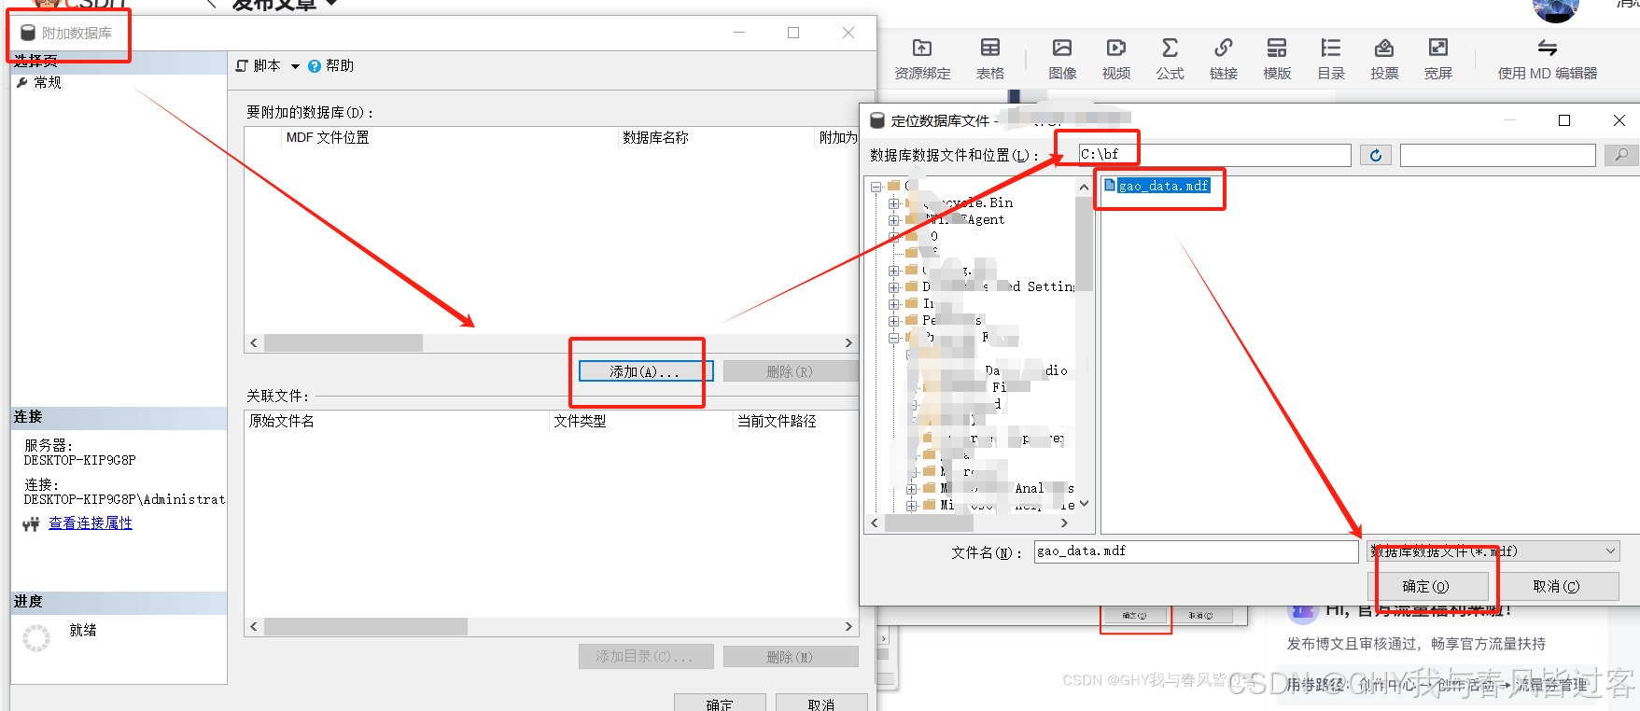This screenshot has height=711, width=1640.
Task: Switch to the MD editor (使用 MD 编辑器)
Action: pyautogui.click(x=1548, y=59)
